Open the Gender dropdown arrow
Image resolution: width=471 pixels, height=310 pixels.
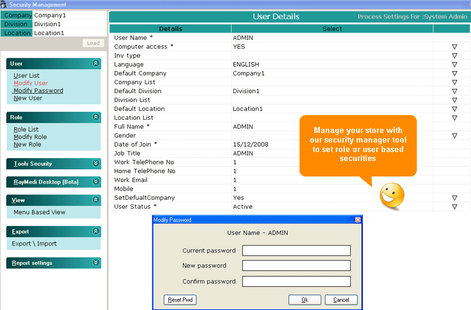coord(454,136)
